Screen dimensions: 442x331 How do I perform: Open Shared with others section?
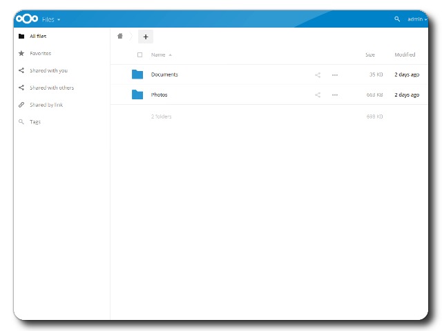pos(51,88)
